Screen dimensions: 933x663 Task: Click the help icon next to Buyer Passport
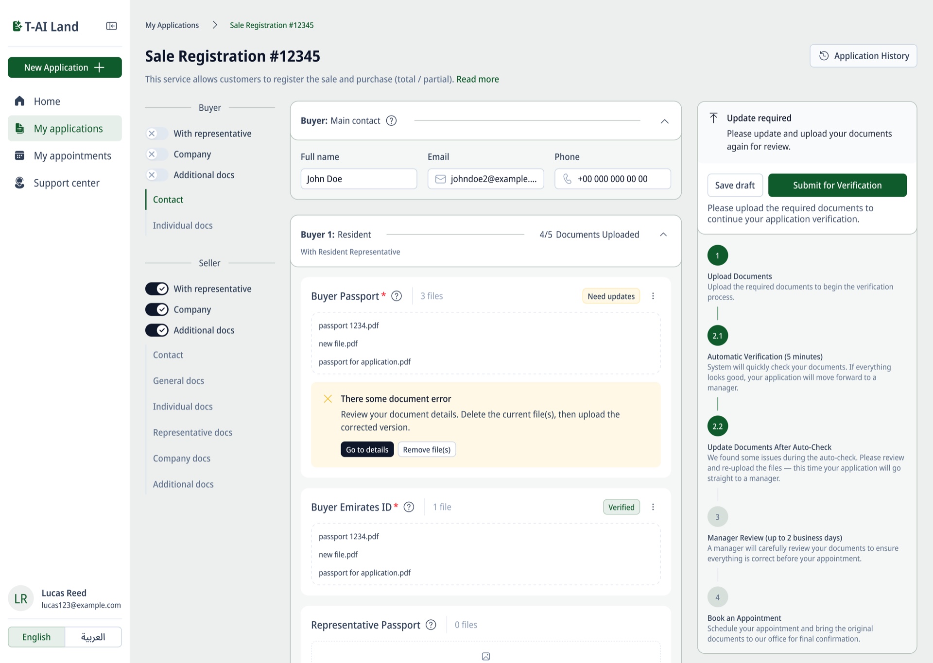(397, 296)
